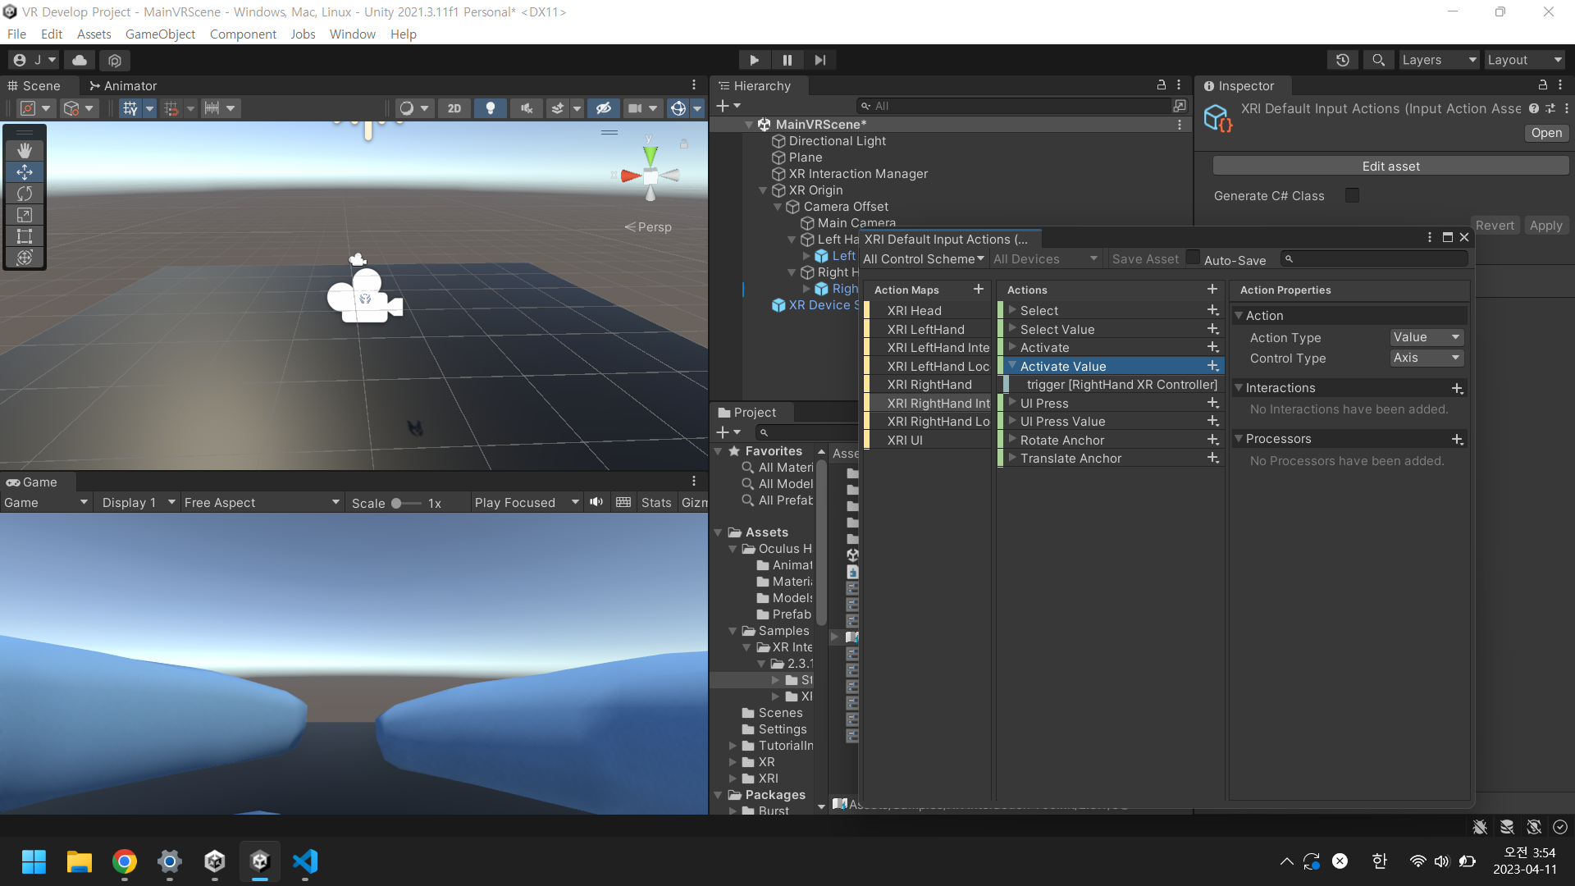Select Directional Light in Hierarchy
Viewport: 1575px width, 886px height.
(x=837, y=141)
